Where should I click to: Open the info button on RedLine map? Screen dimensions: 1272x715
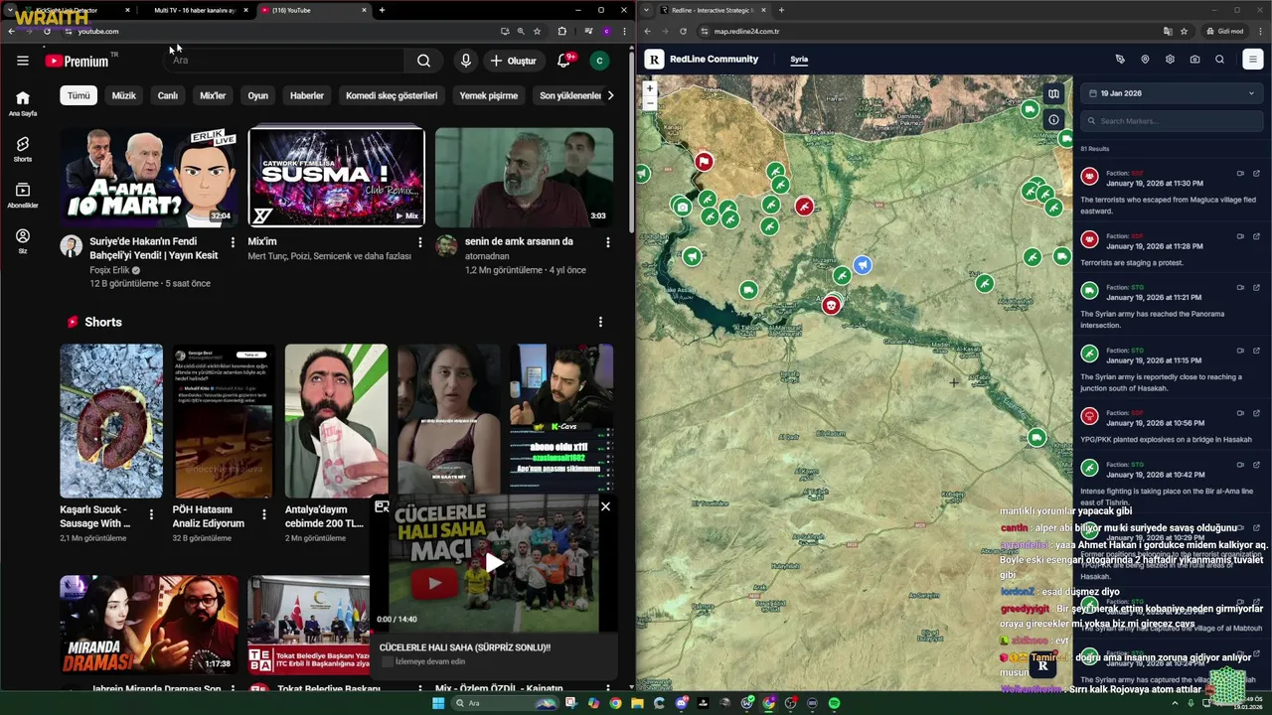(x=1053, y=120)
